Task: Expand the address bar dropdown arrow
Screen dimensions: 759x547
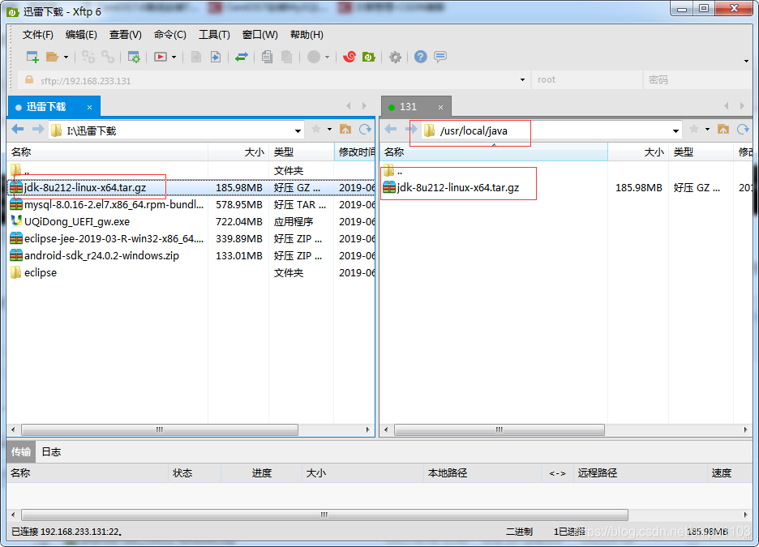Action: click(x=522, y=80)
